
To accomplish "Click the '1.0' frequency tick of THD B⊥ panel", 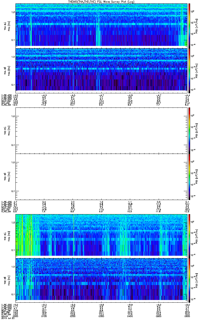I will point(13,116).
